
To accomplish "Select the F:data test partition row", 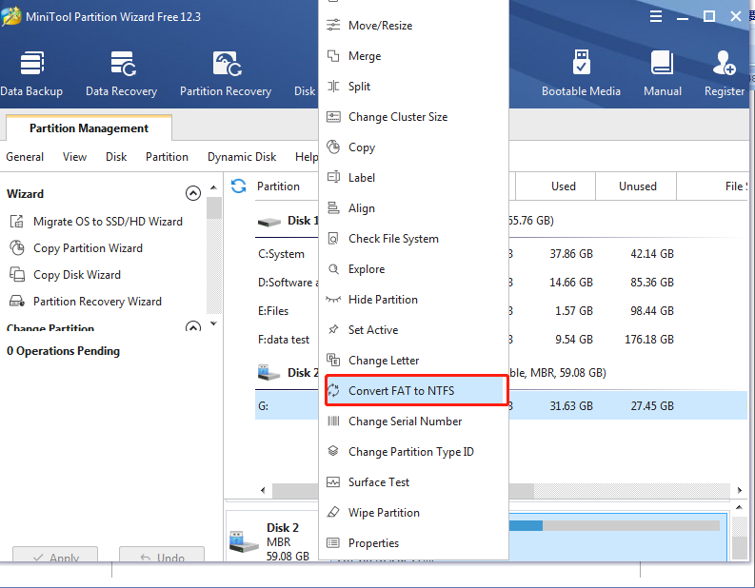I will click(x=501, y=340).
